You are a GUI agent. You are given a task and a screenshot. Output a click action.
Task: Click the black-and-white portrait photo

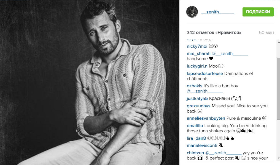point(90,82)
